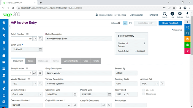Open the padlock Administrative Services sidebar icon
This screenshot has height=108, width=193.
pos(4,42)
